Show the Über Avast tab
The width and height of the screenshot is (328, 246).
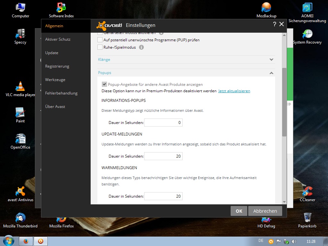click(55, 106)
